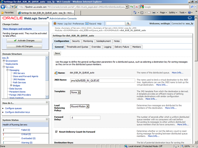Open the Thresholds and Quotas tab
This screenshot has height=148, width=198.
[x=78, y=47]
